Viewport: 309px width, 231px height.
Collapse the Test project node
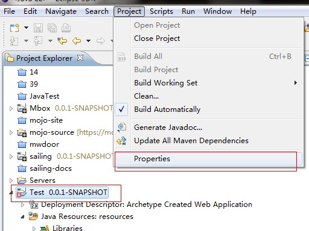point(11,193)
